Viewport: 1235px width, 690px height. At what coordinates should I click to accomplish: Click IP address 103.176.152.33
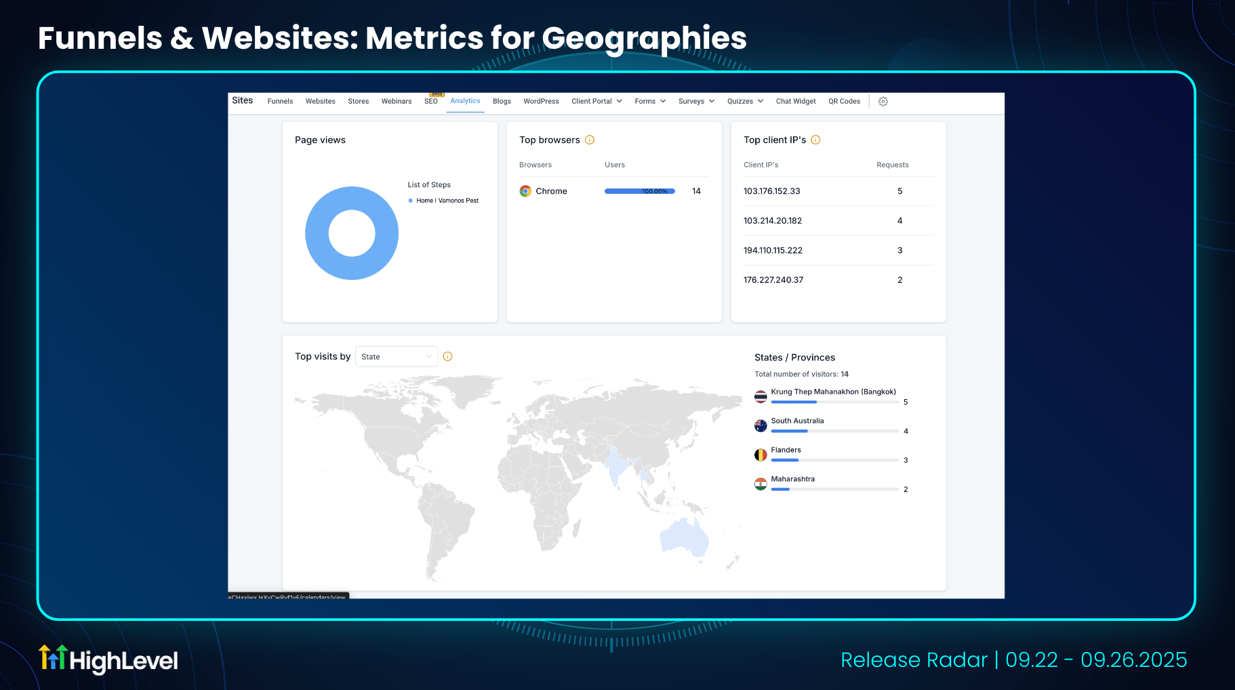click(771, 191)
